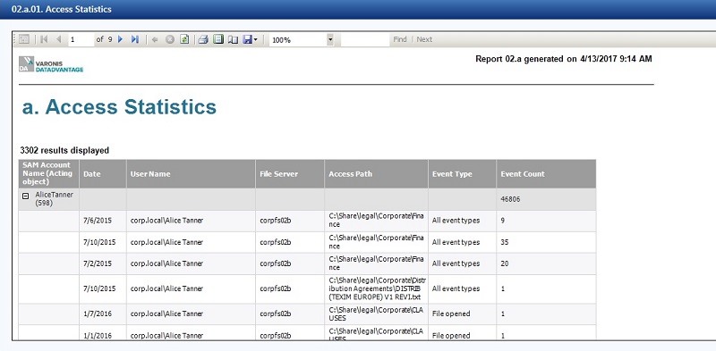Viewport: 716px width, 351px height.
Task: Select the date 7/2/2015
Action: (x=97, y=263)
